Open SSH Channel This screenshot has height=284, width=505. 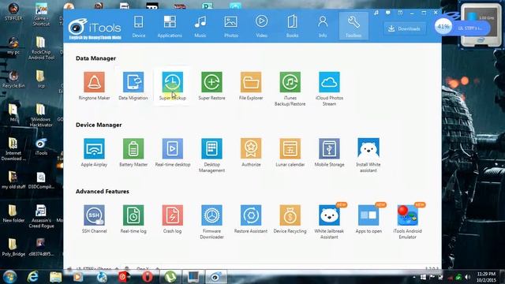point(94,215)
